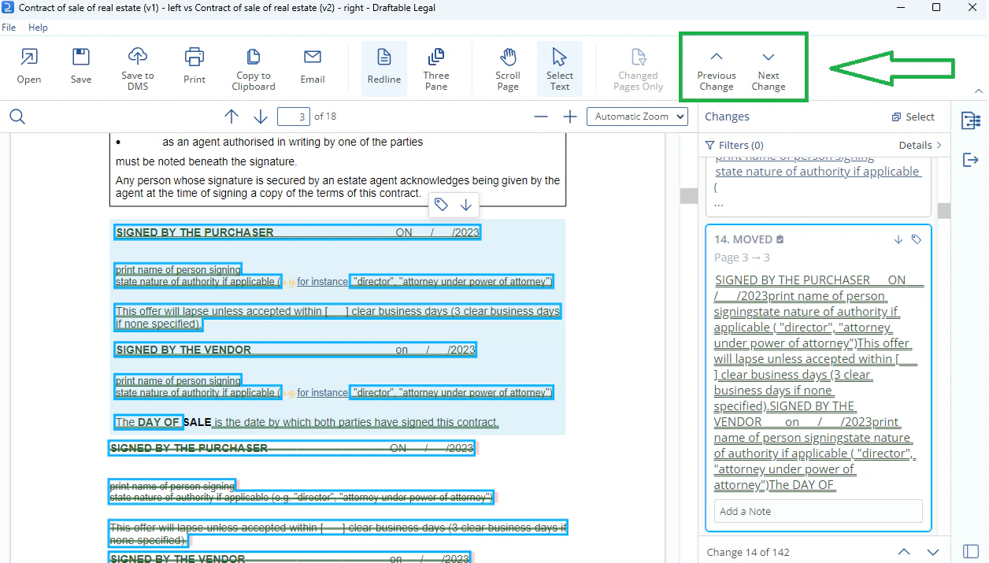The image size is (989, 563).
Task: Switch to Three Pane view
Action: pyautogui.click(x=435, y=68)
